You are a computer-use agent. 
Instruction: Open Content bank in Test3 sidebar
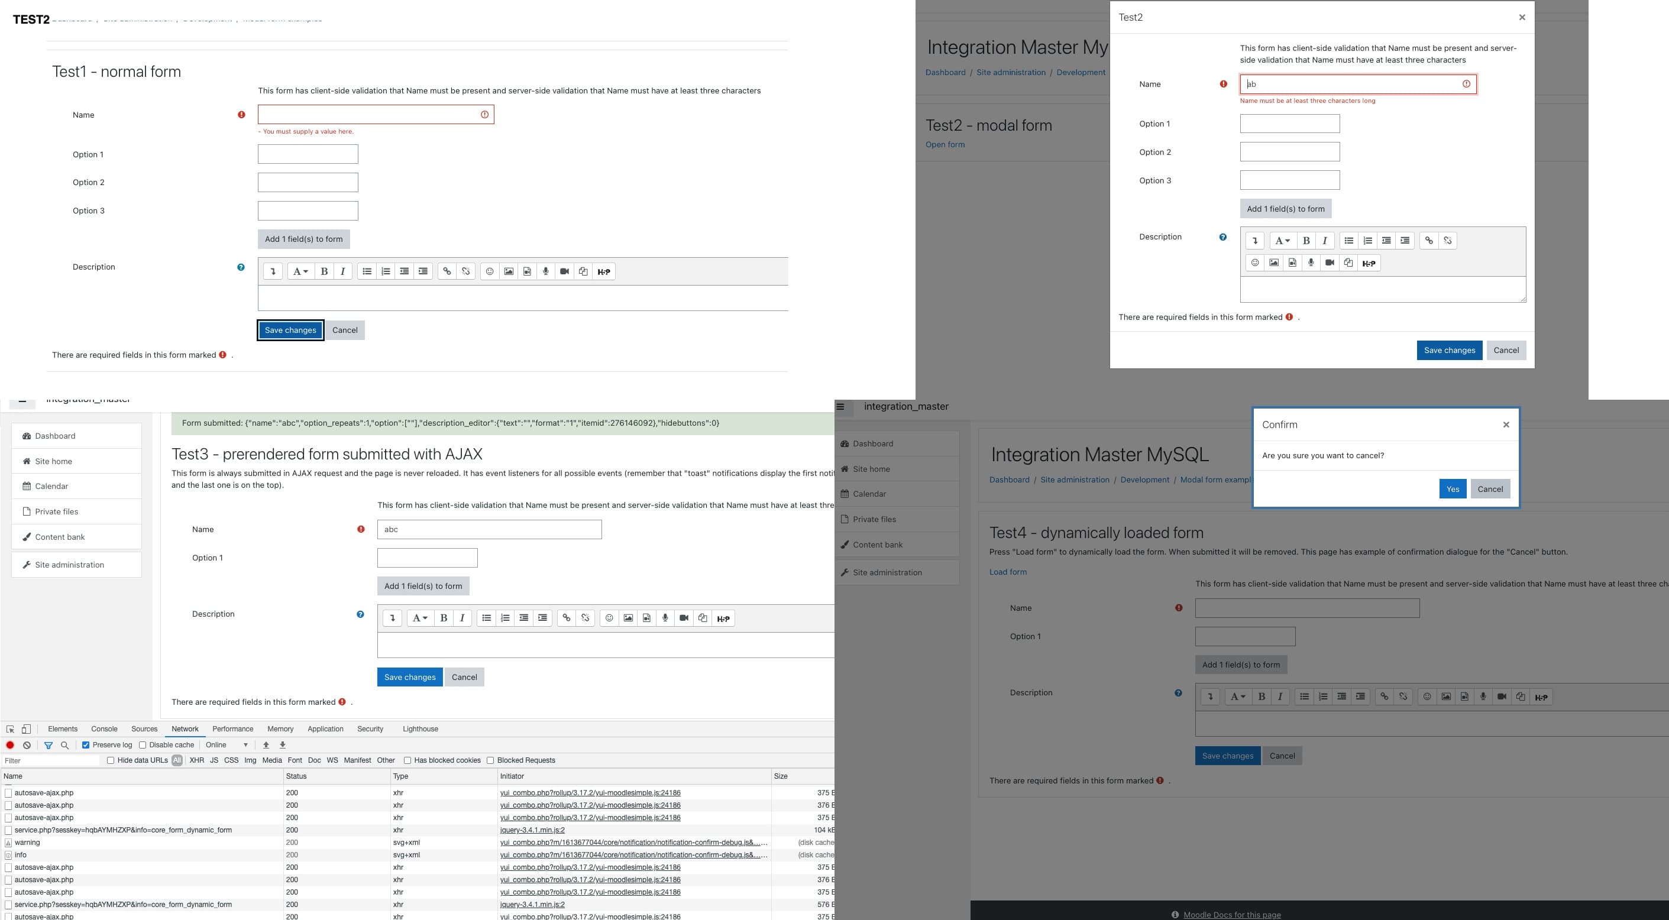pos(76,537)
